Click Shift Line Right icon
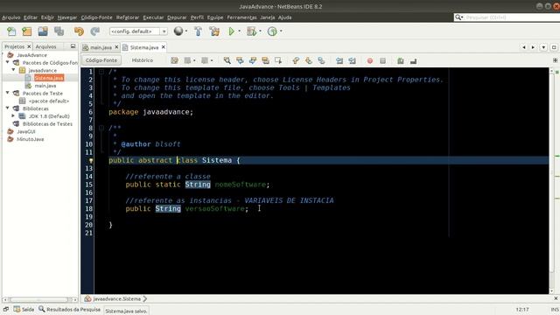Screen dimensions: 560x315 click(352, 60)
